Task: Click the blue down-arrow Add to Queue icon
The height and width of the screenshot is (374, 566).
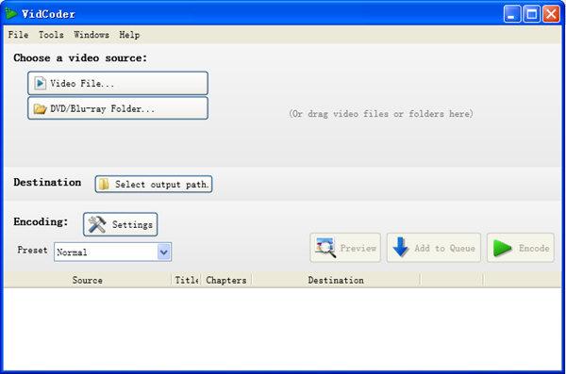Action: [400, 247]
